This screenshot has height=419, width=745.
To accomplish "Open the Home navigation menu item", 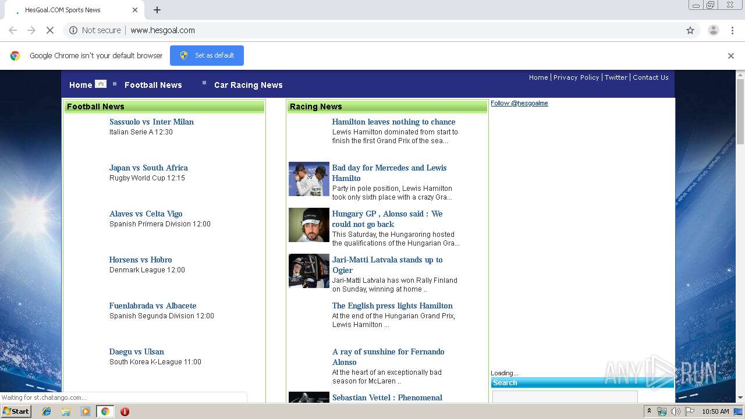I will click(80, 85).
